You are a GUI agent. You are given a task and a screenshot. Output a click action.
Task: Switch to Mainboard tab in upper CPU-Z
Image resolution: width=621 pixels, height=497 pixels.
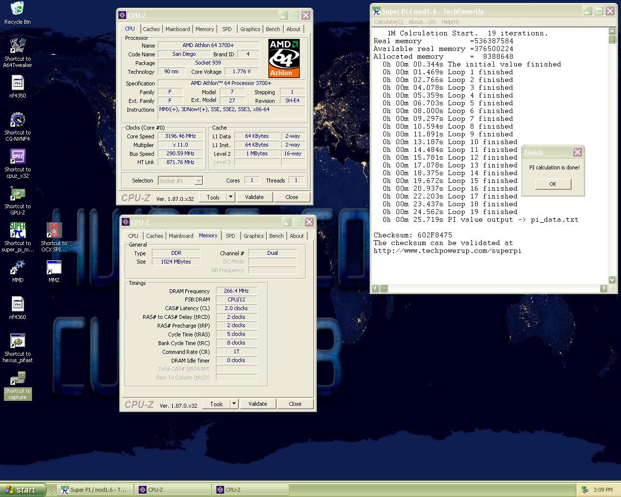pos(178,29)
